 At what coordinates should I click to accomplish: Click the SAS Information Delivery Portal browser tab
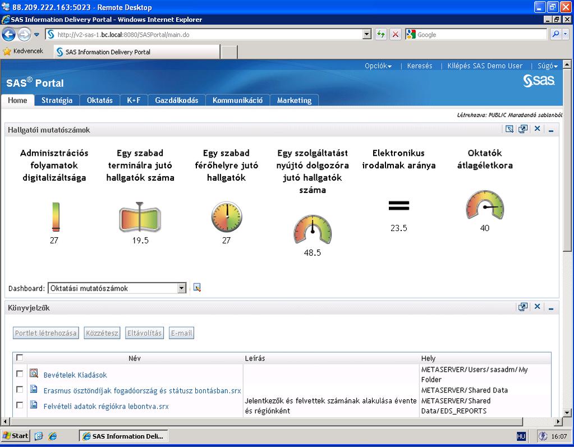click(137, 52)
